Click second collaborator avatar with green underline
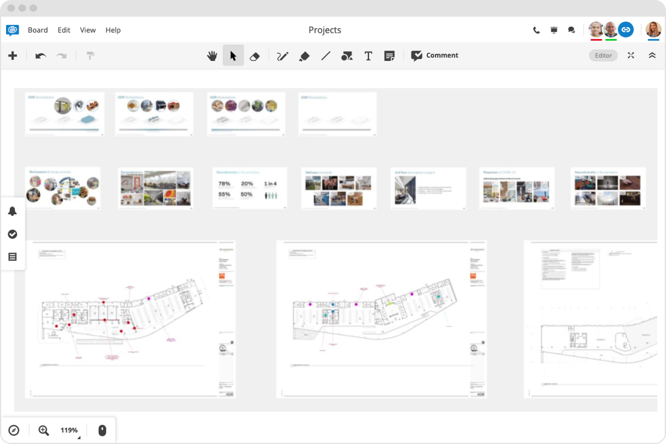 [611, 29]
